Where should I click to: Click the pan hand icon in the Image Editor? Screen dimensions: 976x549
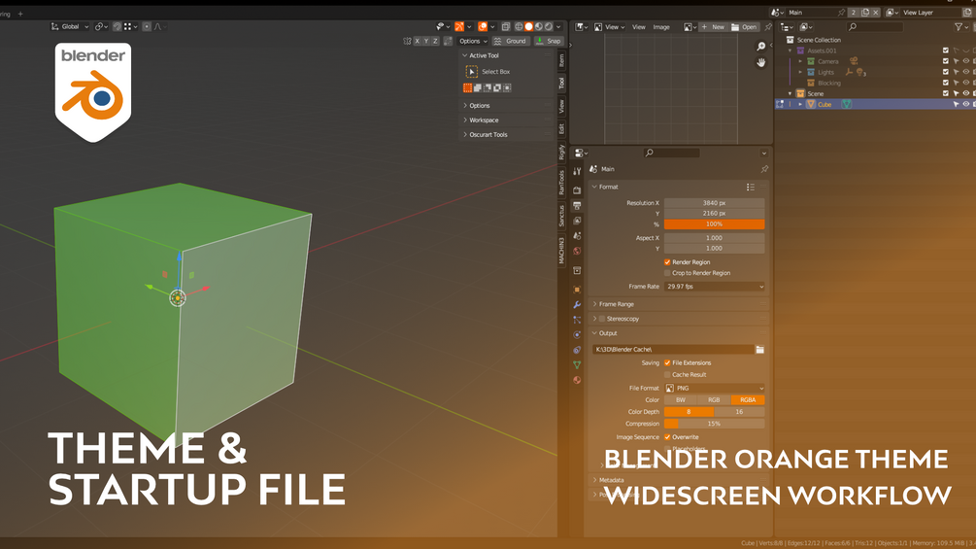pyautogui.click(x=760, y=62)
